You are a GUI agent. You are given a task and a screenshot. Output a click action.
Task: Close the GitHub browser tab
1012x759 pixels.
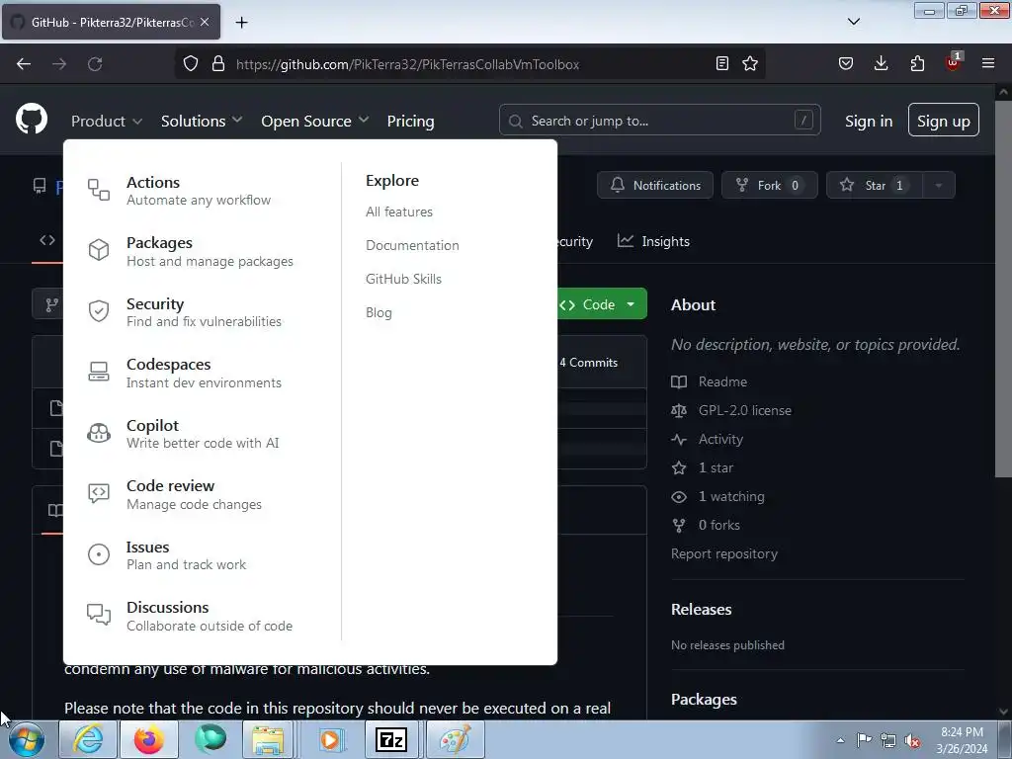[x=205, y=22]
